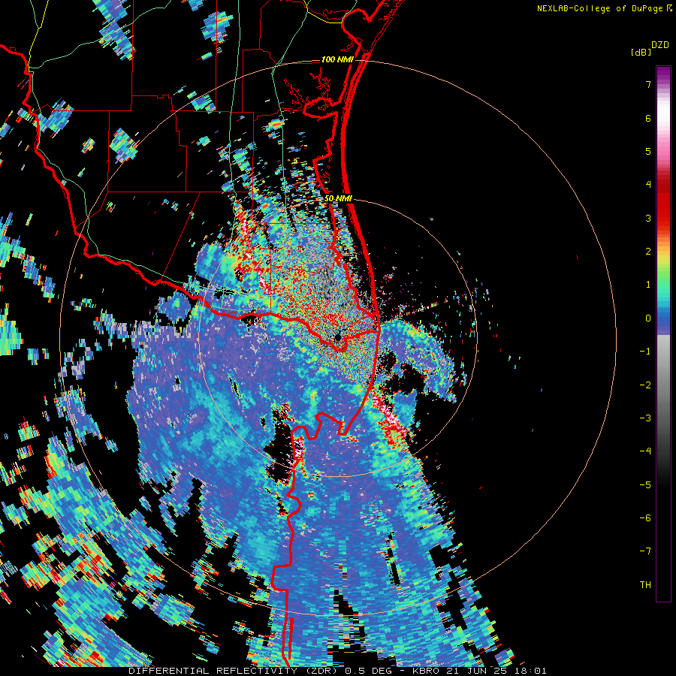Click the colorbar value label 2
This screenshot has height=676, width=676.
pos(648,252)
